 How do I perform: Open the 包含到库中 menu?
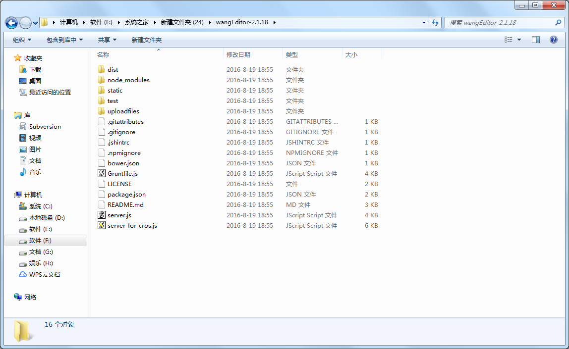click(x=64, y=40)
